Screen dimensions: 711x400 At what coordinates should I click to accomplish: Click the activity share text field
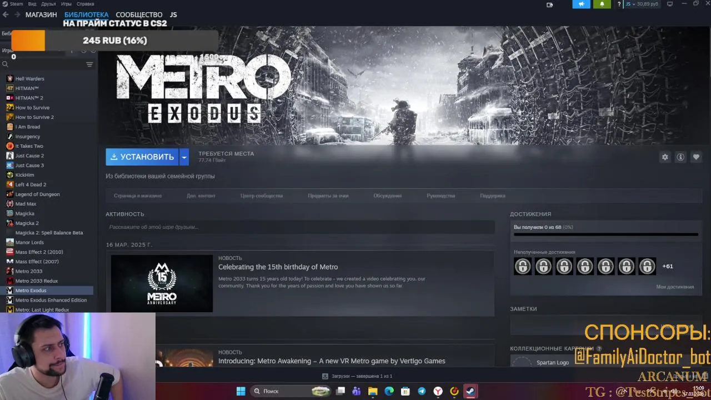pos(300,227)
